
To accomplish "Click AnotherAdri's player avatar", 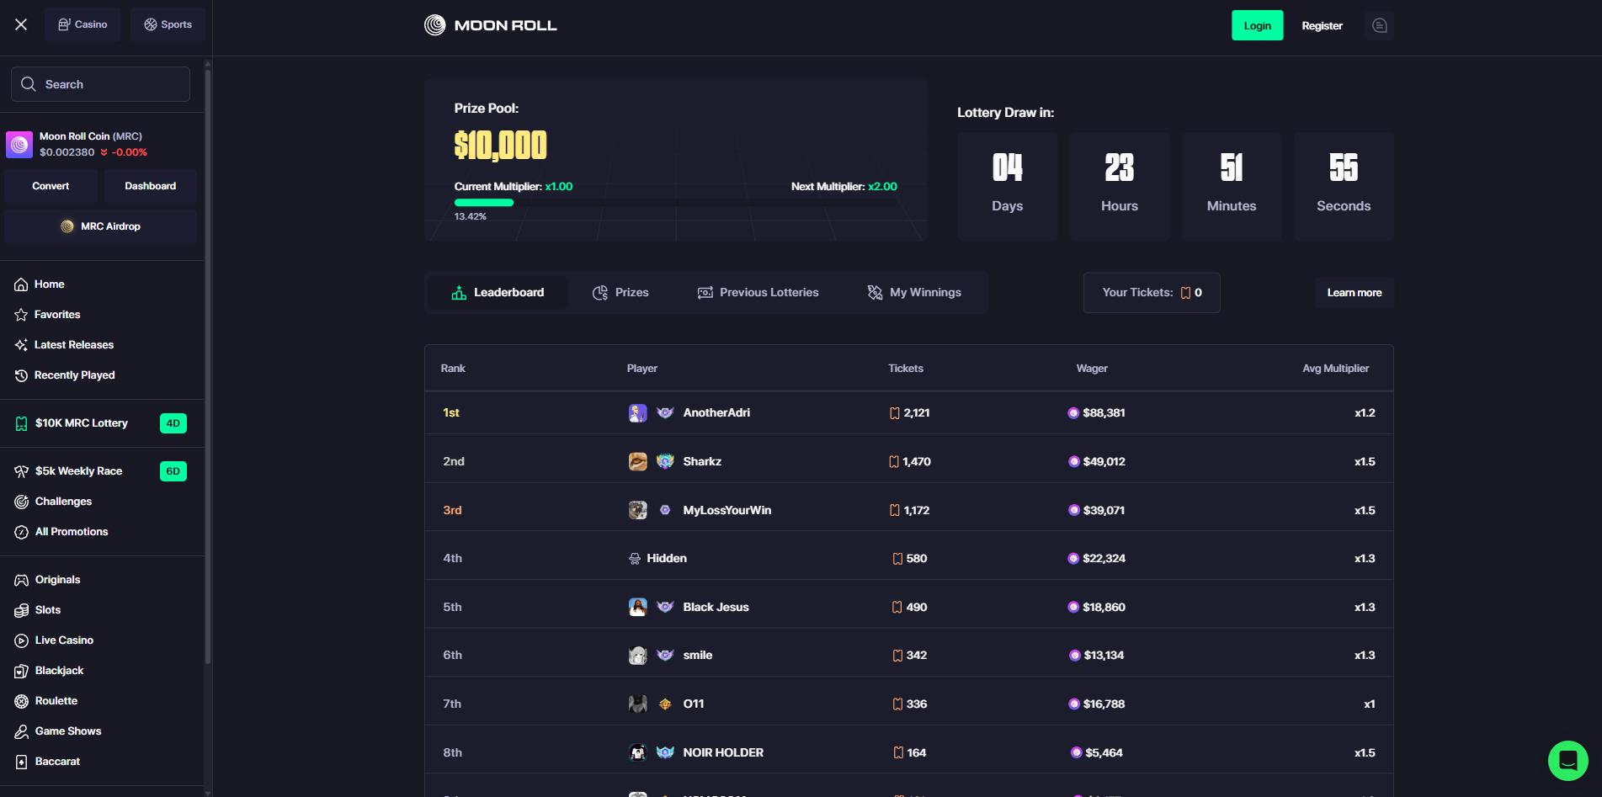I will coord(637,413).
